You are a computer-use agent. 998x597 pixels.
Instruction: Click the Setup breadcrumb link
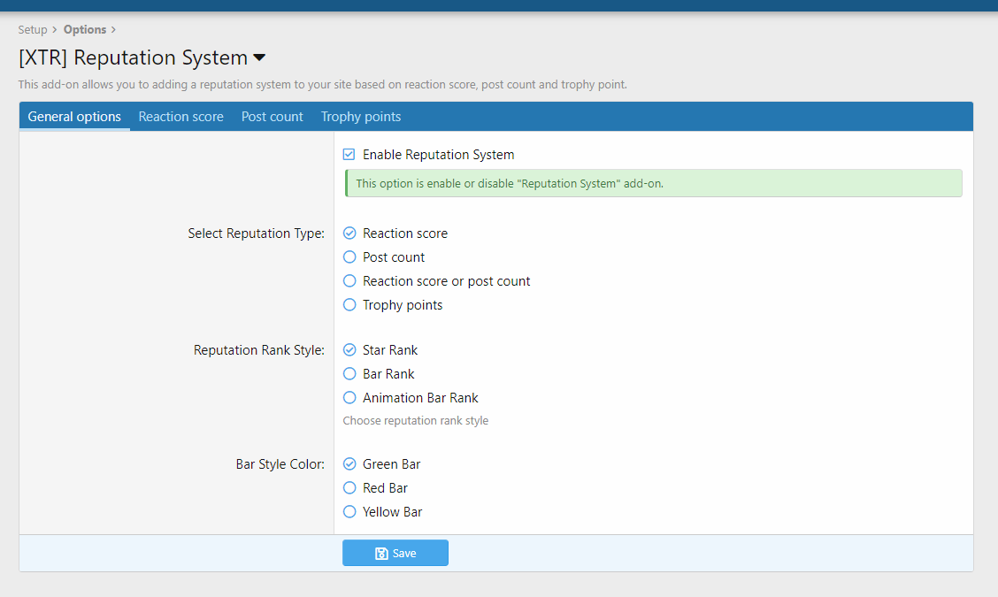(33, 30)
